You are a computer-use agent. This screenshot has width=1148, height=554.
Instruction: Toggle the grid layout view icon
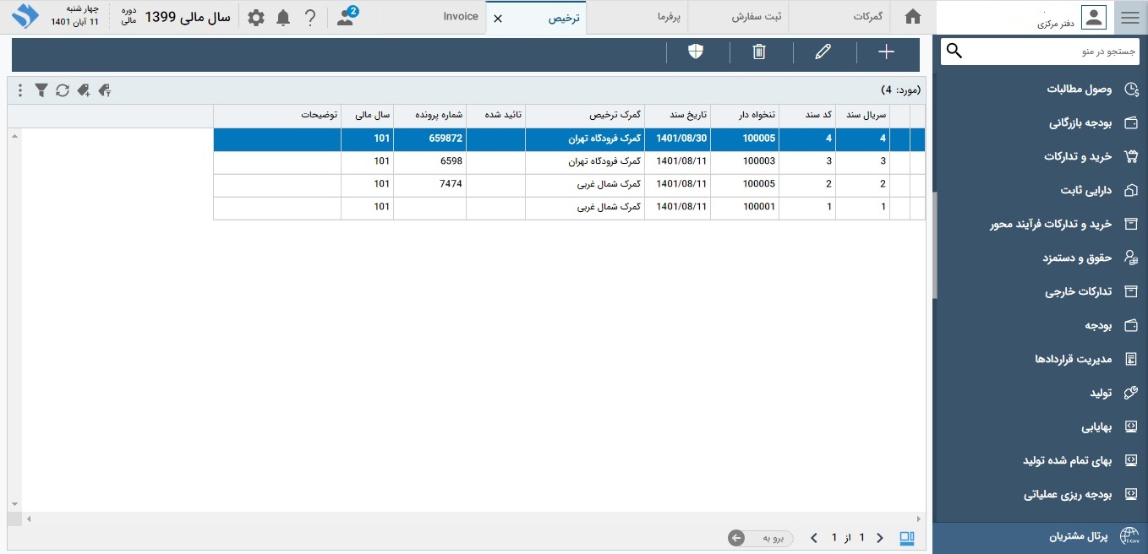point(907,538)
